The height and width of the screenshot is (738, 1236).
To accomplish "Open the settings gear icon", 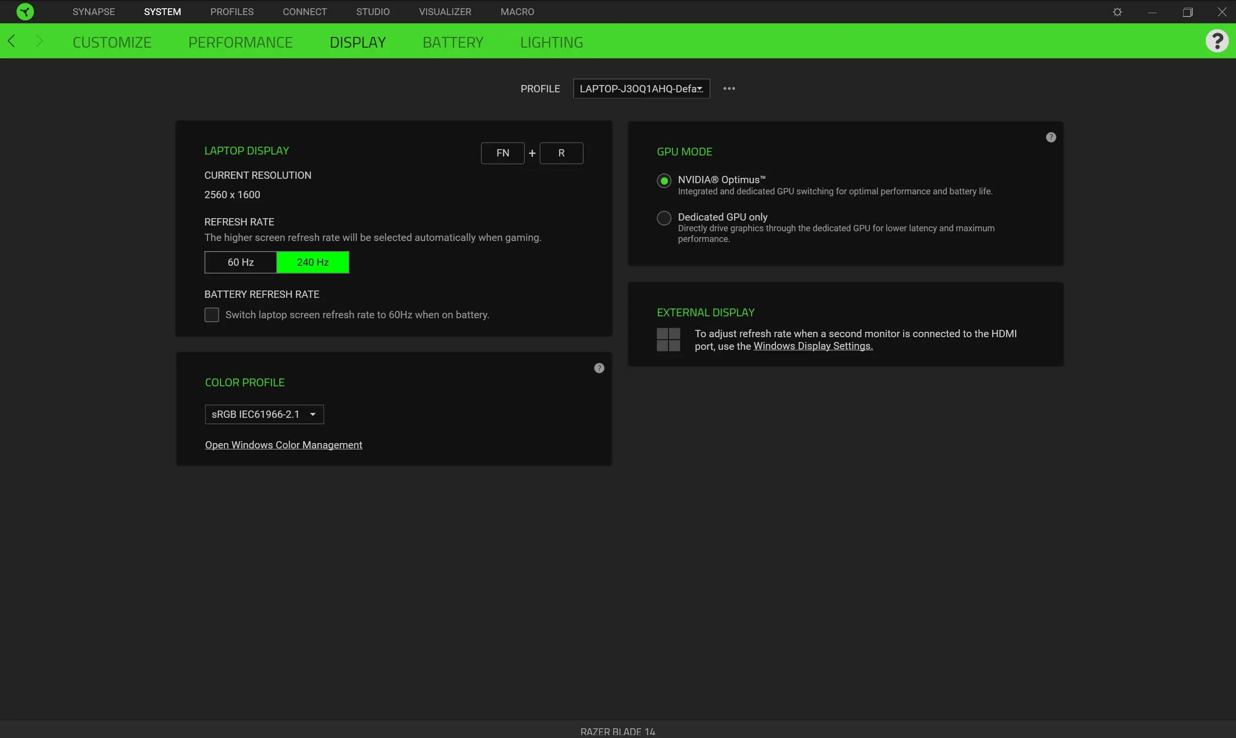I will click(1117, 12).
